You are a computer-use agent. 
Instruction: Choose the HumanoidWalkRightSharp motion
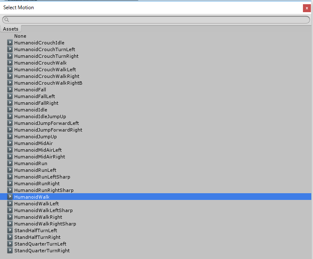click(x=45, y=224)
